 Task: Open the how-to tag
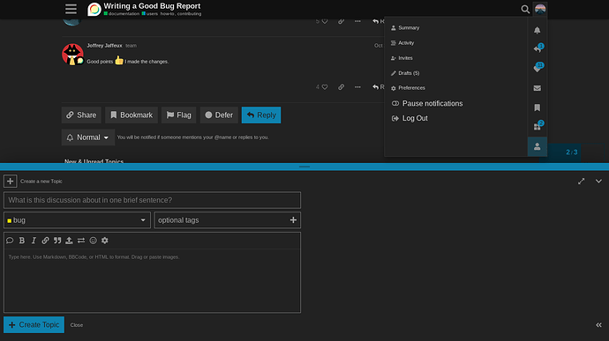click(x=168, y=13)
